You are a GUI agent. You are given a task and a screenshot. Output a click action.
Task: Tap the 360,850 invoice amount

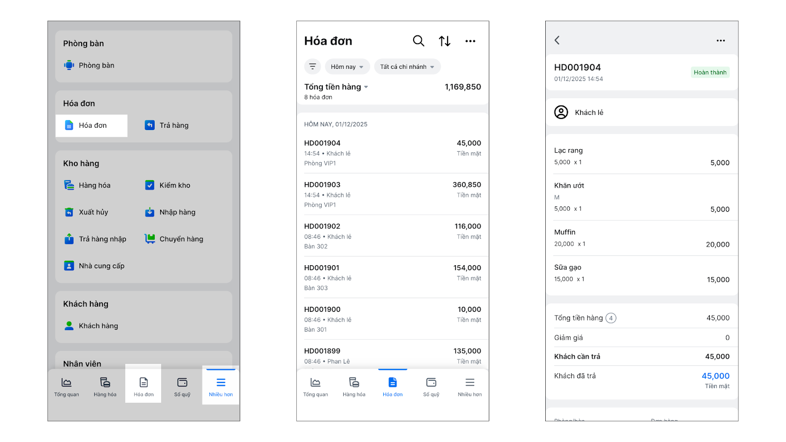[467, 185]
